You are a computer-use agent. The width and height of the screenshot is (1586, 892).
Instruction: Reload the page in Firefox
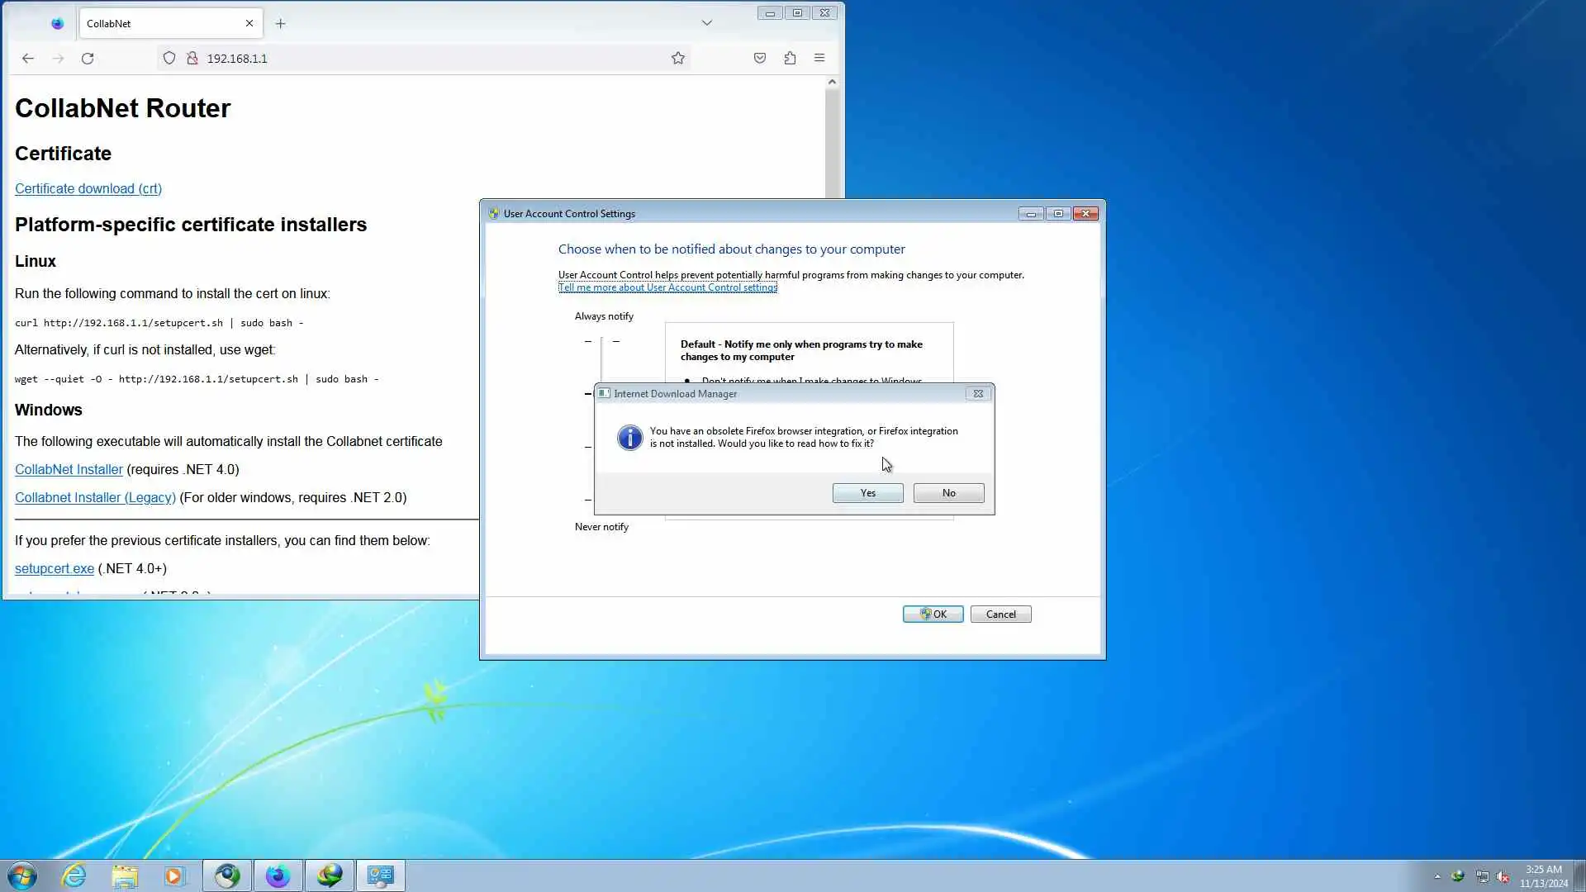88,58
